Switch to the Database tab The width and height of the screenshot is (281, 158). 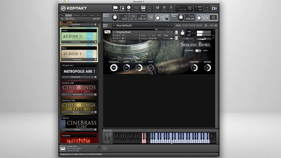point(76,15)
